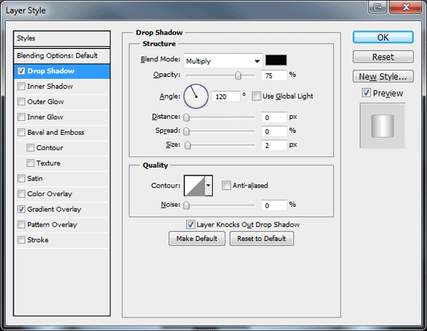The image size is (427, 331).
Task: Confirm with the OK button
Action: coord(383,37)
